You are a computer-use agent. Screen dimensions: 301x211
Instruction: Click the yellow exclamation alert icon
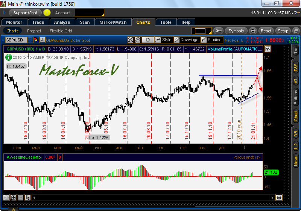click(x=47, y=13)
